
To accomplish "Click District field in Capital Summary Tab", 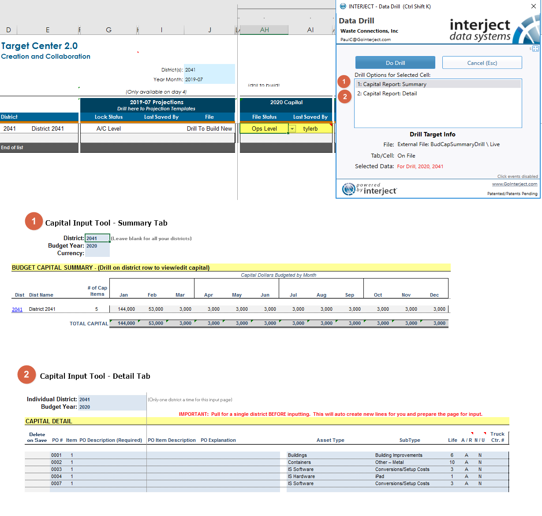I will pos(97,238).
